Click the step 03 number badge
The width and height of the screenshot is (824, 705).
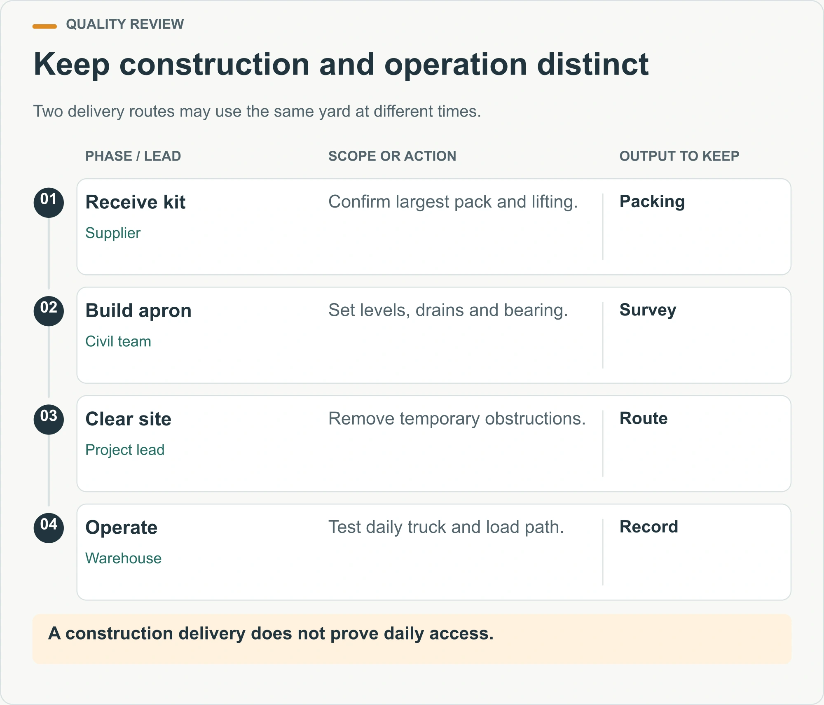[49, 420]
